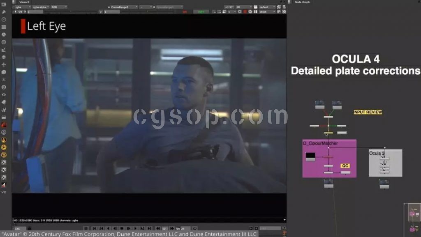
Task: Open the Image nodes toolbar menu
Action: click(4, 5)
